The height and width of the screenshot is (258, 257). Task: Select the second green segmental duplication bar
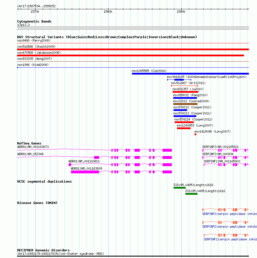pos(191,194)
